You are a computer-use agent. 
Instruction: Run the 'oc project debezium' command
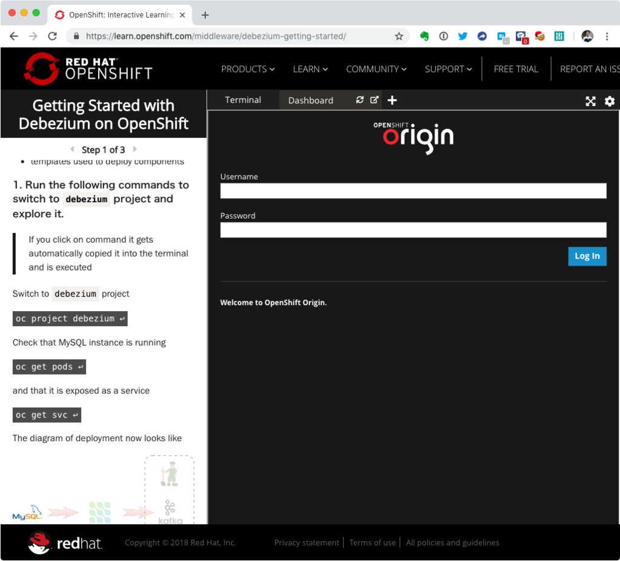coord(70,319)
